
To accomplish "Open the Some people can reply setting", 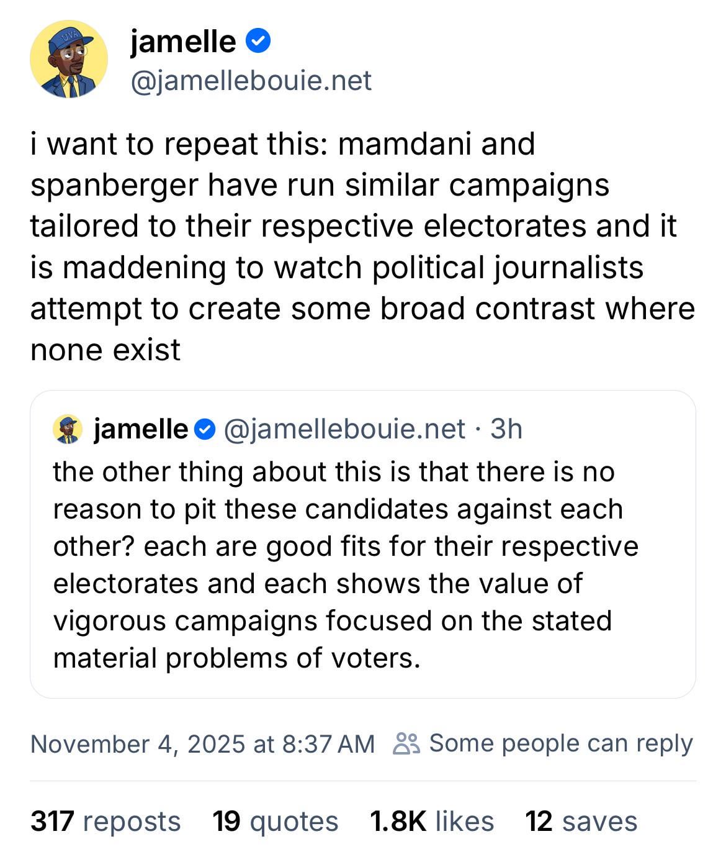I will click(x=560, y=743).
